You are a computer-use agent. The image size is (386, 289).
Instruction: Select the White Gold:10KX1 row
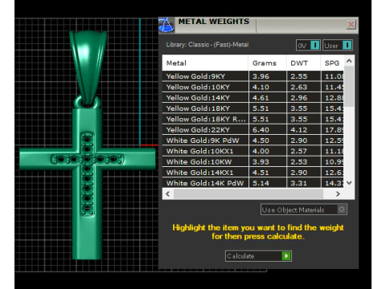pos(253,151)
